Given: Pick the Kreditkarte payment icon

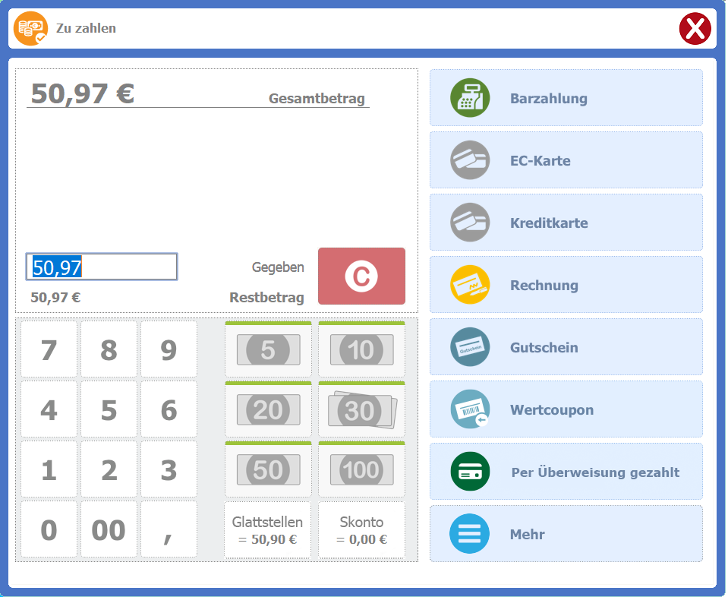Looking at the screenshot, I should tap(470, 223).
